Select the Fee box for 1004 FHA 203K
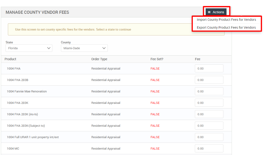Screen dimensions: 266x155 coord(209,103)
